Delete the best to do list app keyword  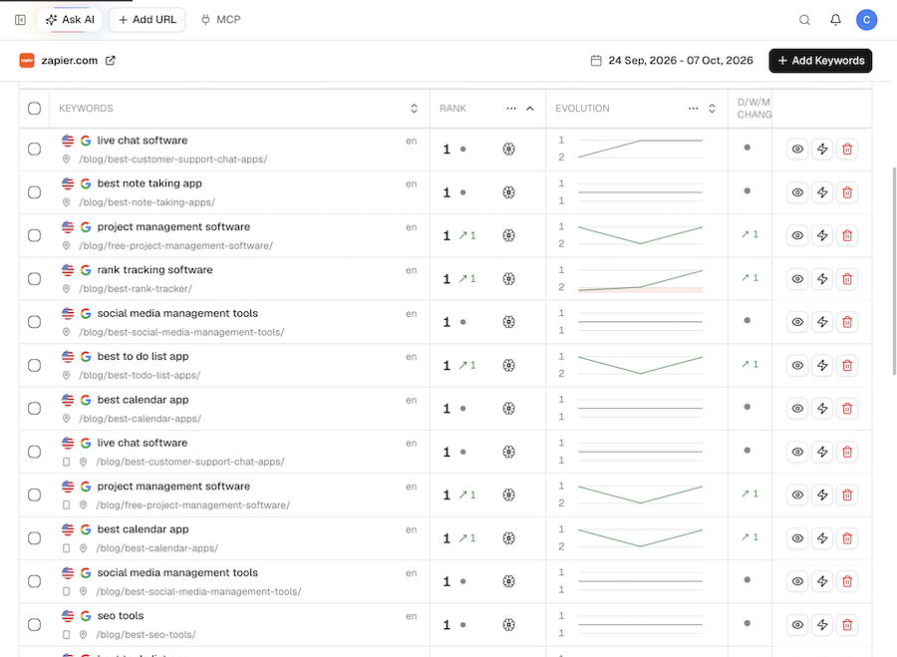coord(847,365)
